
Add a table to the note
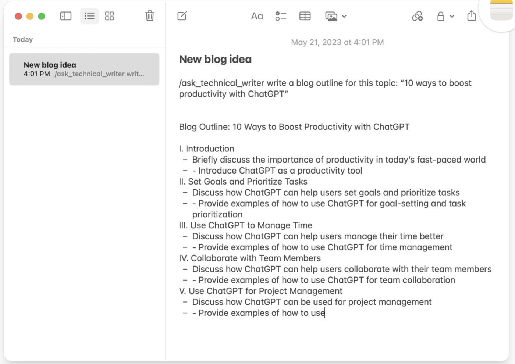(x=305, y=16)
